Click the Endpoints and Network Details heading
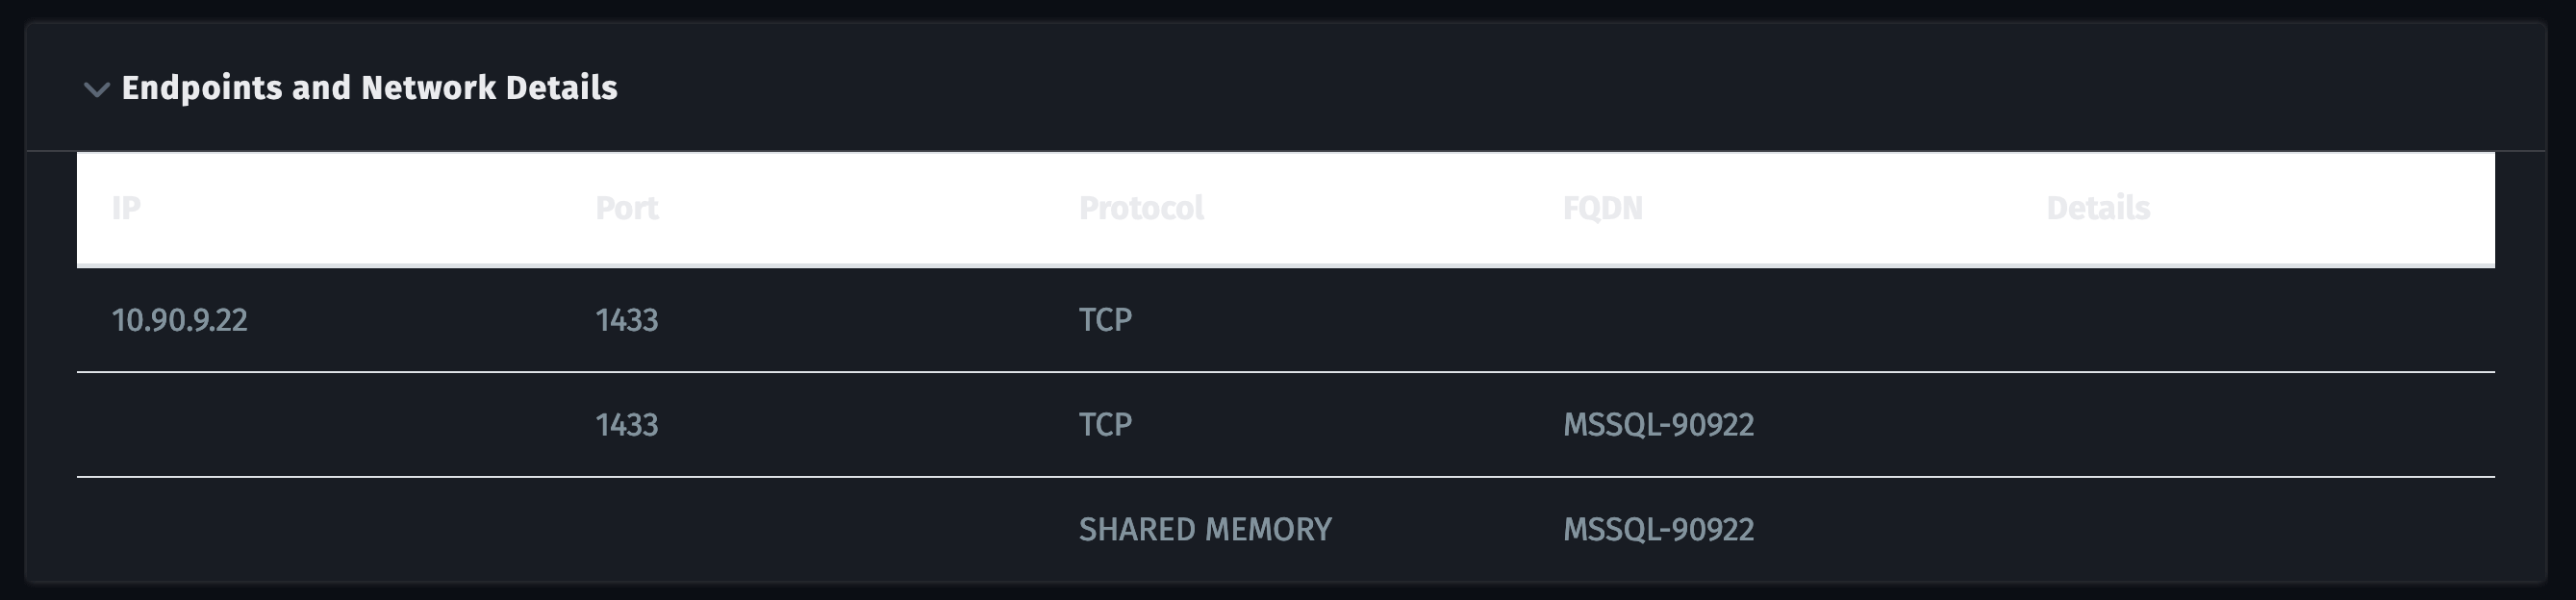Image resolution: width=2576 pixels, height=600 pixels. click(x=370, y=88)
